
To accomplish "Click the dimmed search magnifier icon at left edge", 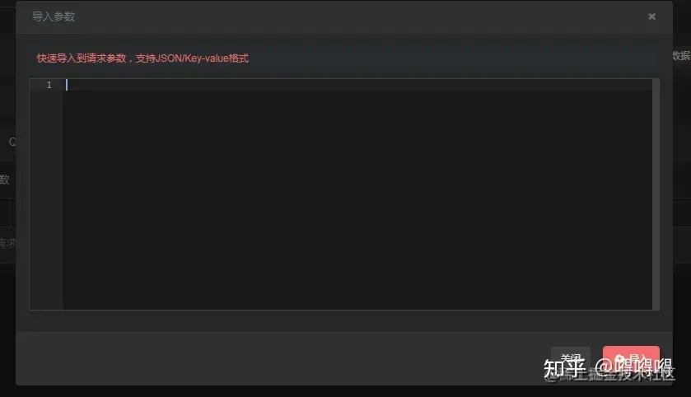I will (x=12, y=142).
